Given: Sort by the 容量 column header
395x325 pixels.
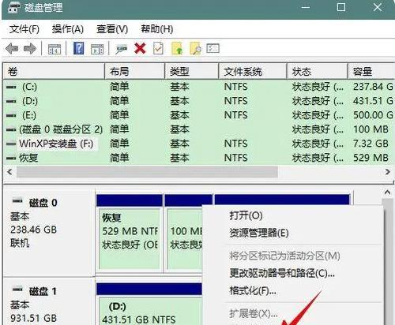Looking at the screenshot, I should [x=371, y=71].
